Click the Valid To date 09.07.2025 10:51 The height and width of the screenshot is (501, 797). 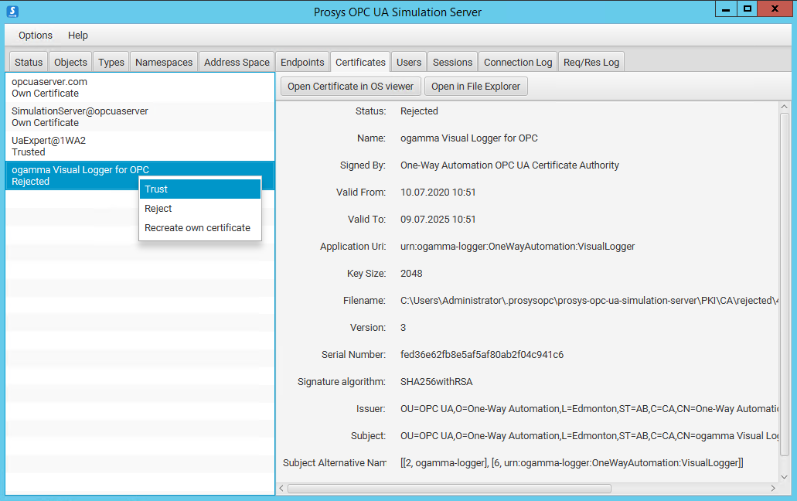click(x=438, y=220)
